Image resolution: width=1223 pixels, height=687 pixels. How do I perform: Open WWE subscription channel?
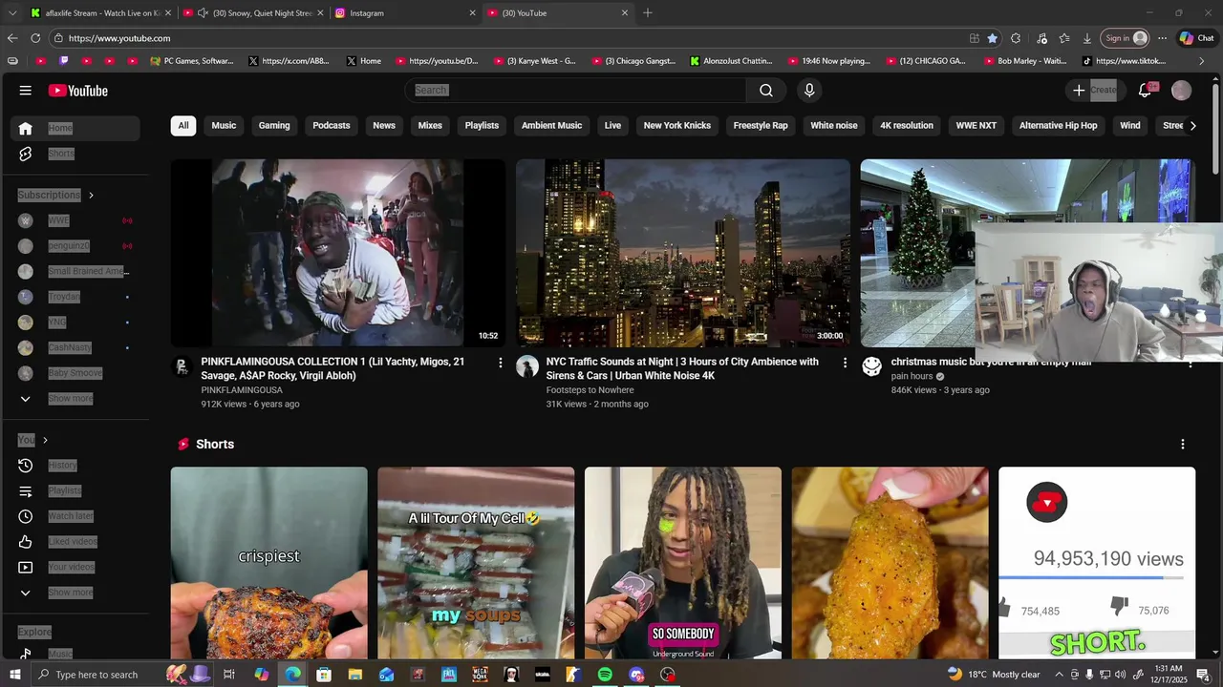[75, 220]
